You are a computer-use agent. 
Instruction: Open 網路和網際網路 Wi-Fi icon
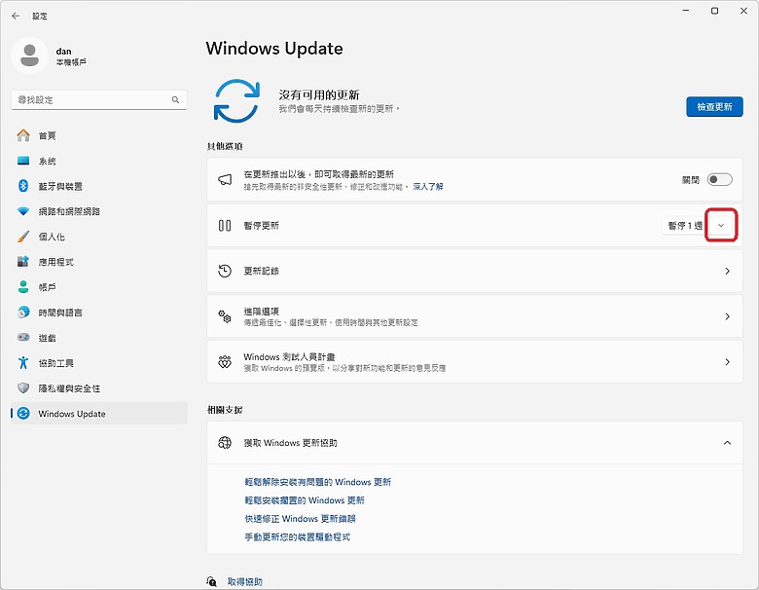(23, 211)
